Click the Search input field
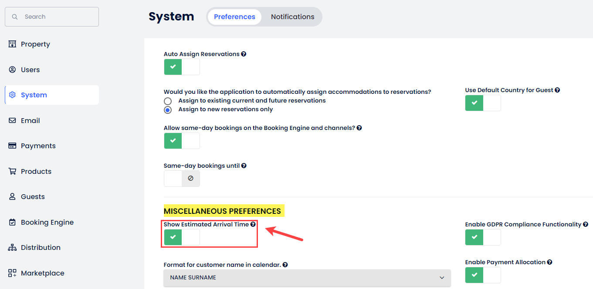 pos(52,17)
